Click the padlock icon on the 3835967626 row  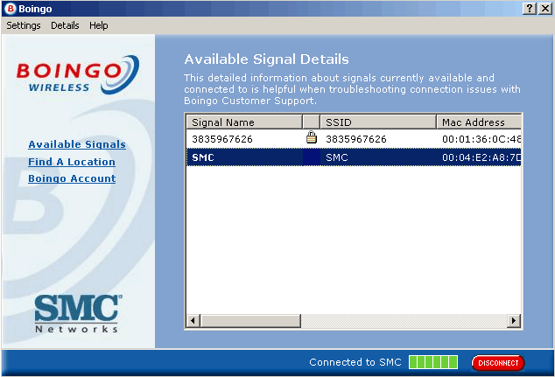click(x=312, y=137)
